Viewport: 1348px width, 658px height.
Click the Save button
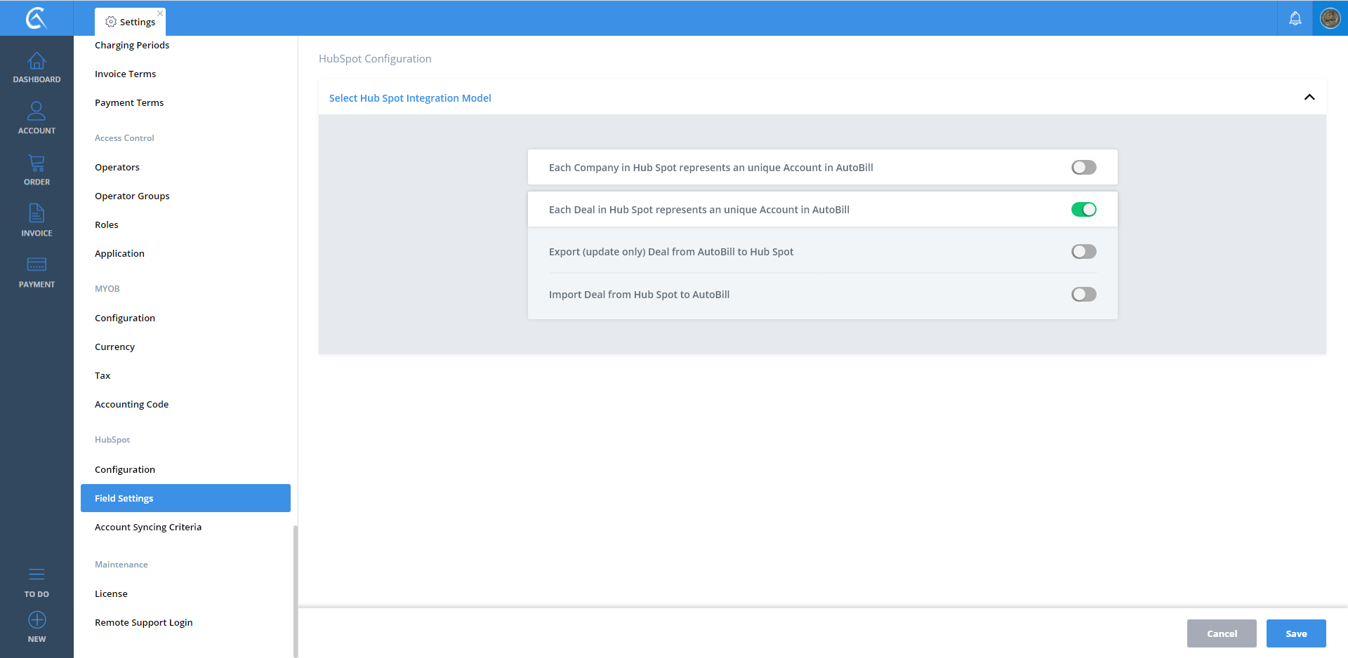pyautogui.click(x=1295, y=633)
